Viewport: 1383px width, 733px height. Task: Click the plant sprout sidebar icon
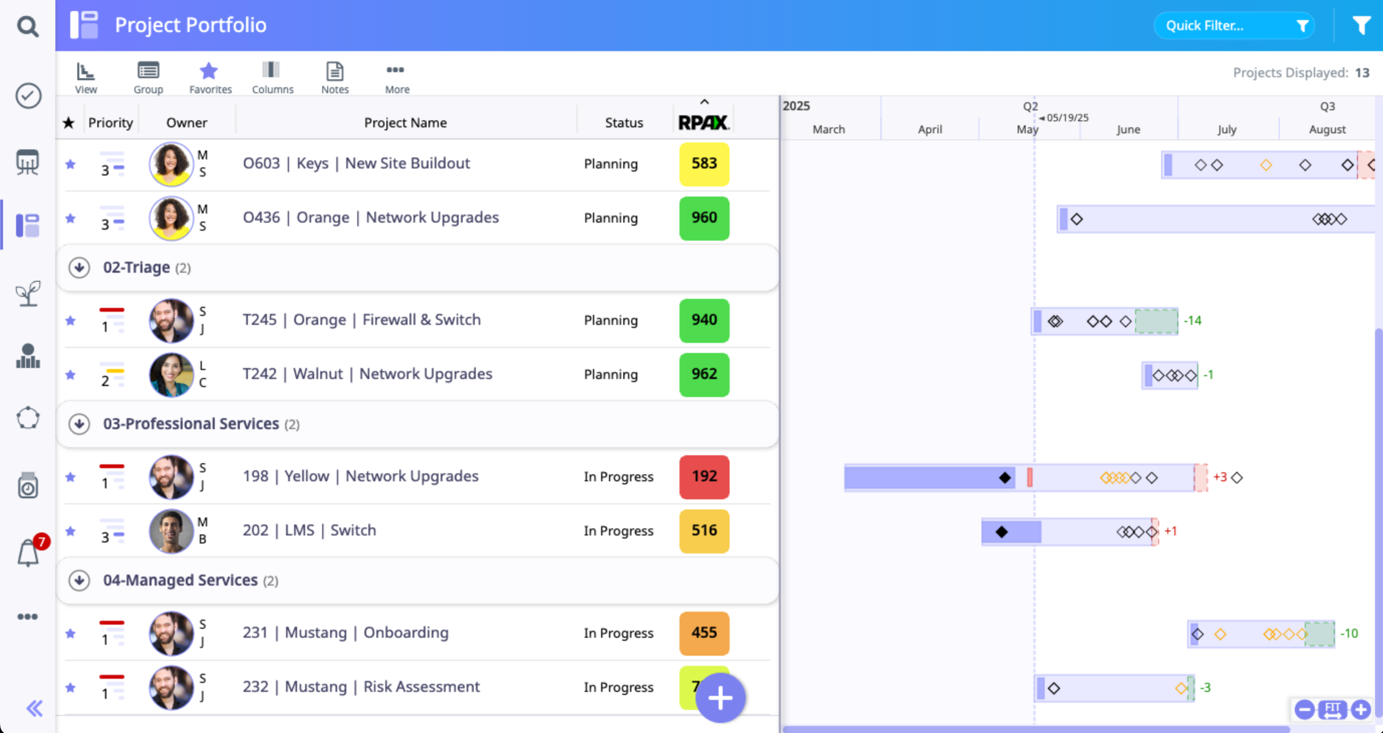[x=28, y=293]
